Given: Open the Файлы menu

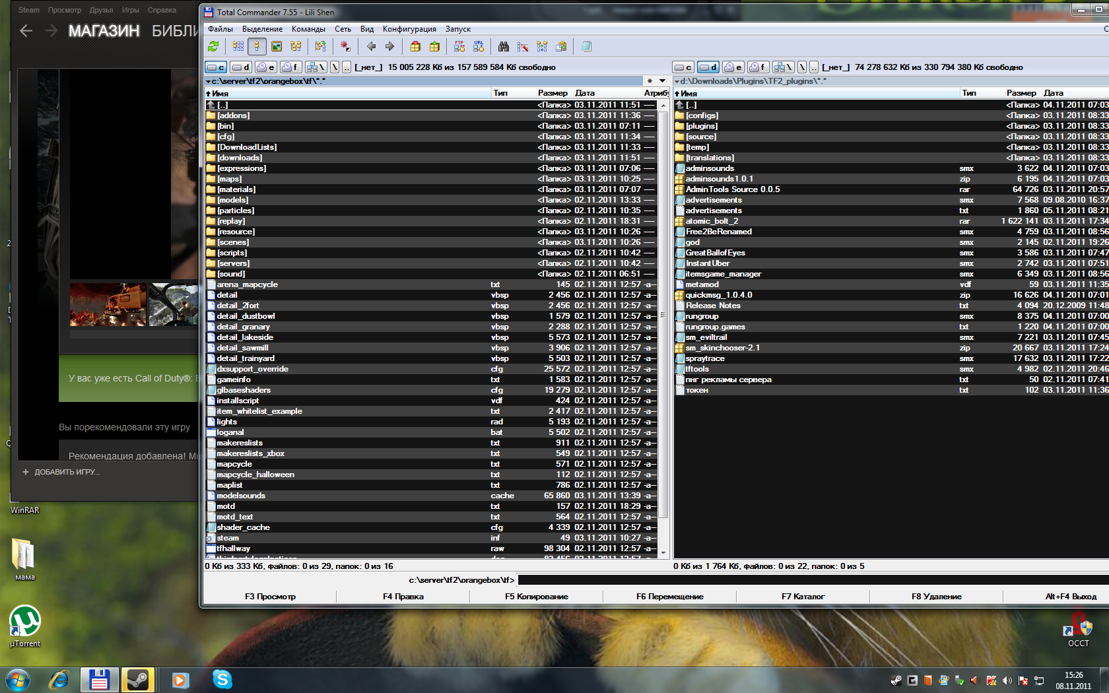Looking at the screenshot, I should point(220,29).
